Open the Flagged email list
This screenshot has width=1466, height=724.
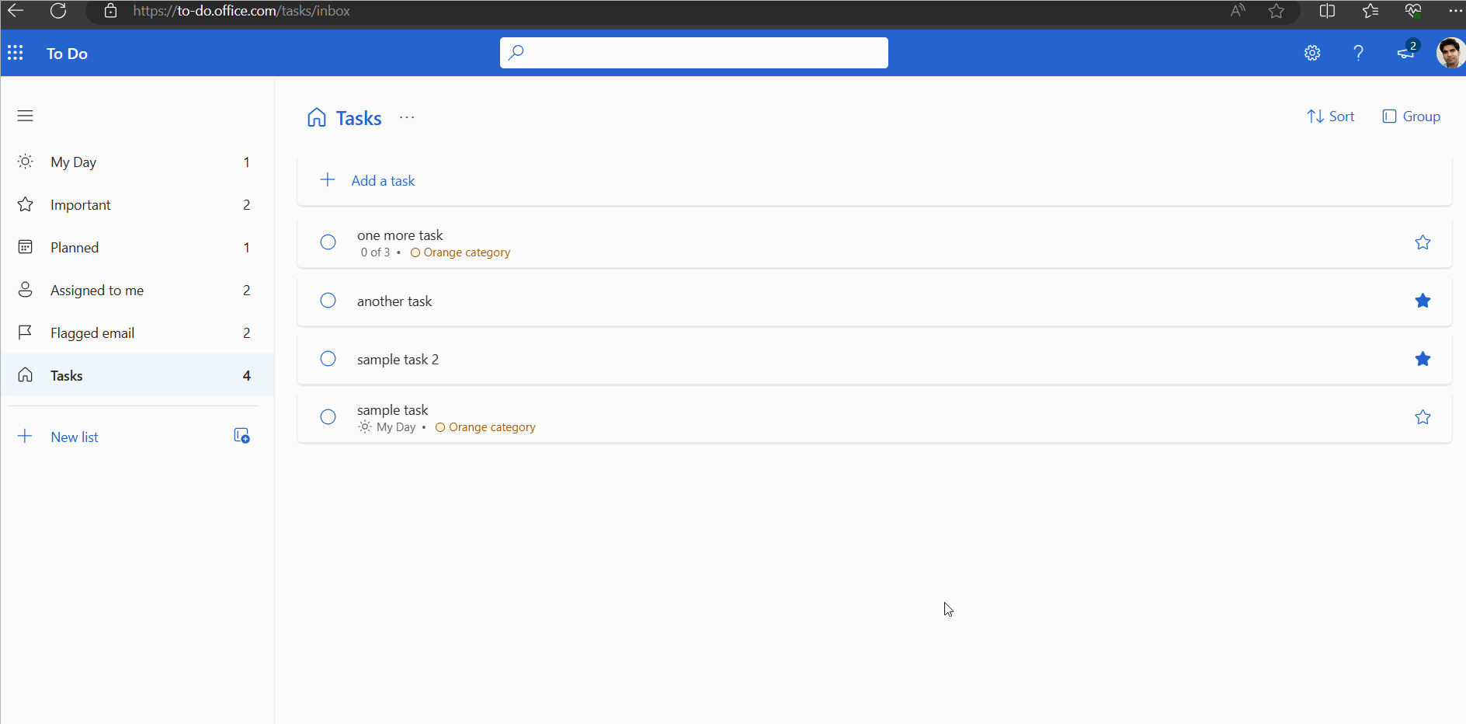click(90, 332)
